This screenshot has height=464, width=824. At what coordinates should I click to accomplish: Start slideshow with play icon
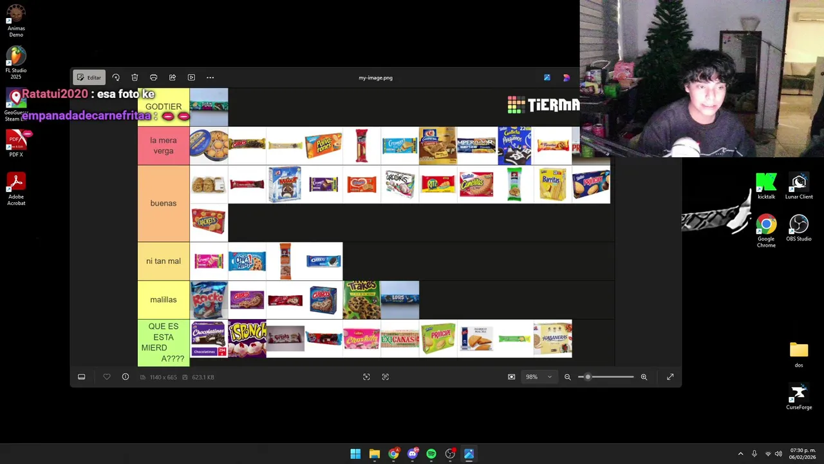[191, 77]
